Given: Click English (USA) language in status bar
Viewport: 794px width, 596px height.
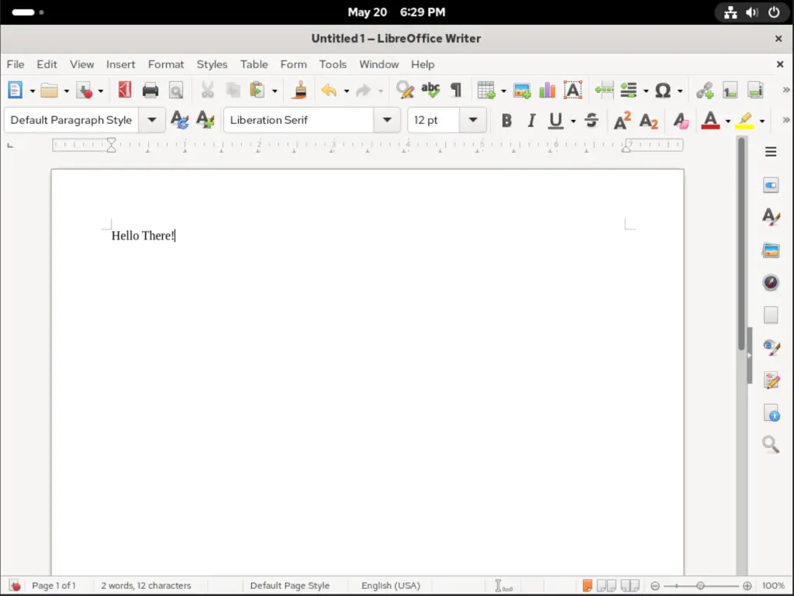Looking at the screenshot, I should 390,585.
